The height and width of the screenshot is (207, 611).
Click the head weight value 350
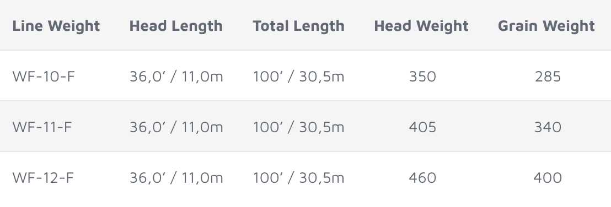point(422,77)
